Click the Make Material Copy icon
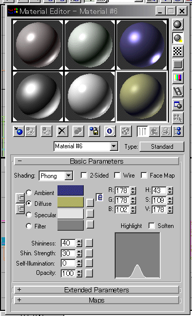The width and height of the screenshot is (192, 316). (78, 131)
